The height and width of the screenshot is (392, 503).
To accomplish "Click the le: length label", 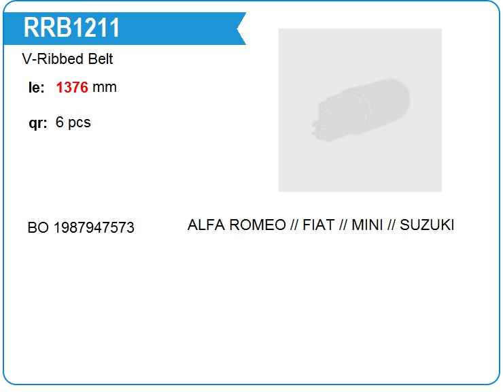I will tap(36, 87).
